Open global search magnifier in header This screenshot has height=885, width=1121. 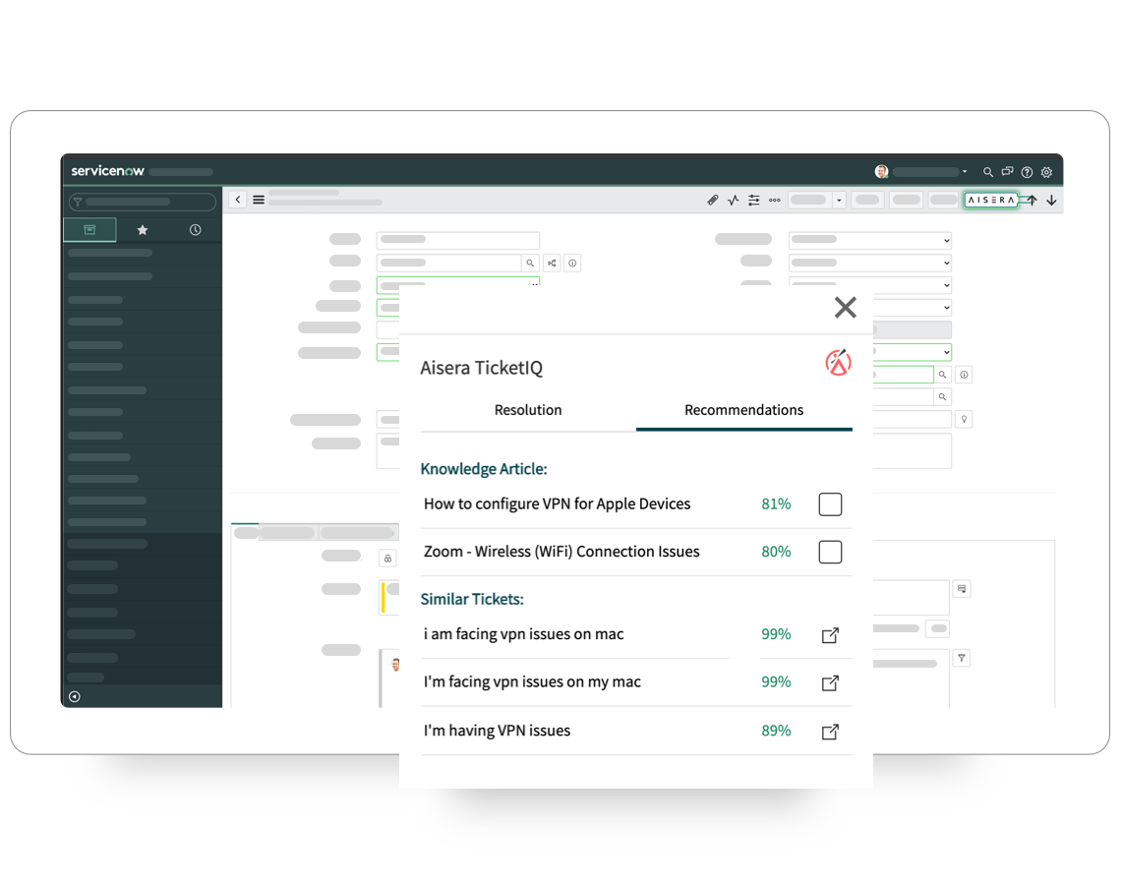[988, 171]
